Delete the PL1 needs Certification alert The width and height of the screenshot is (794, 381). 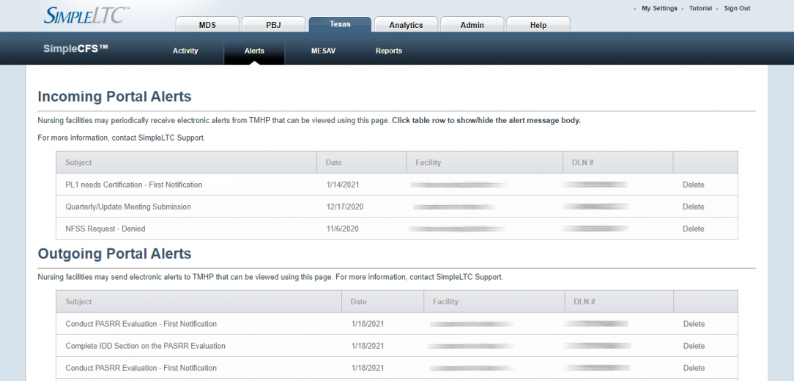point(693,185)
